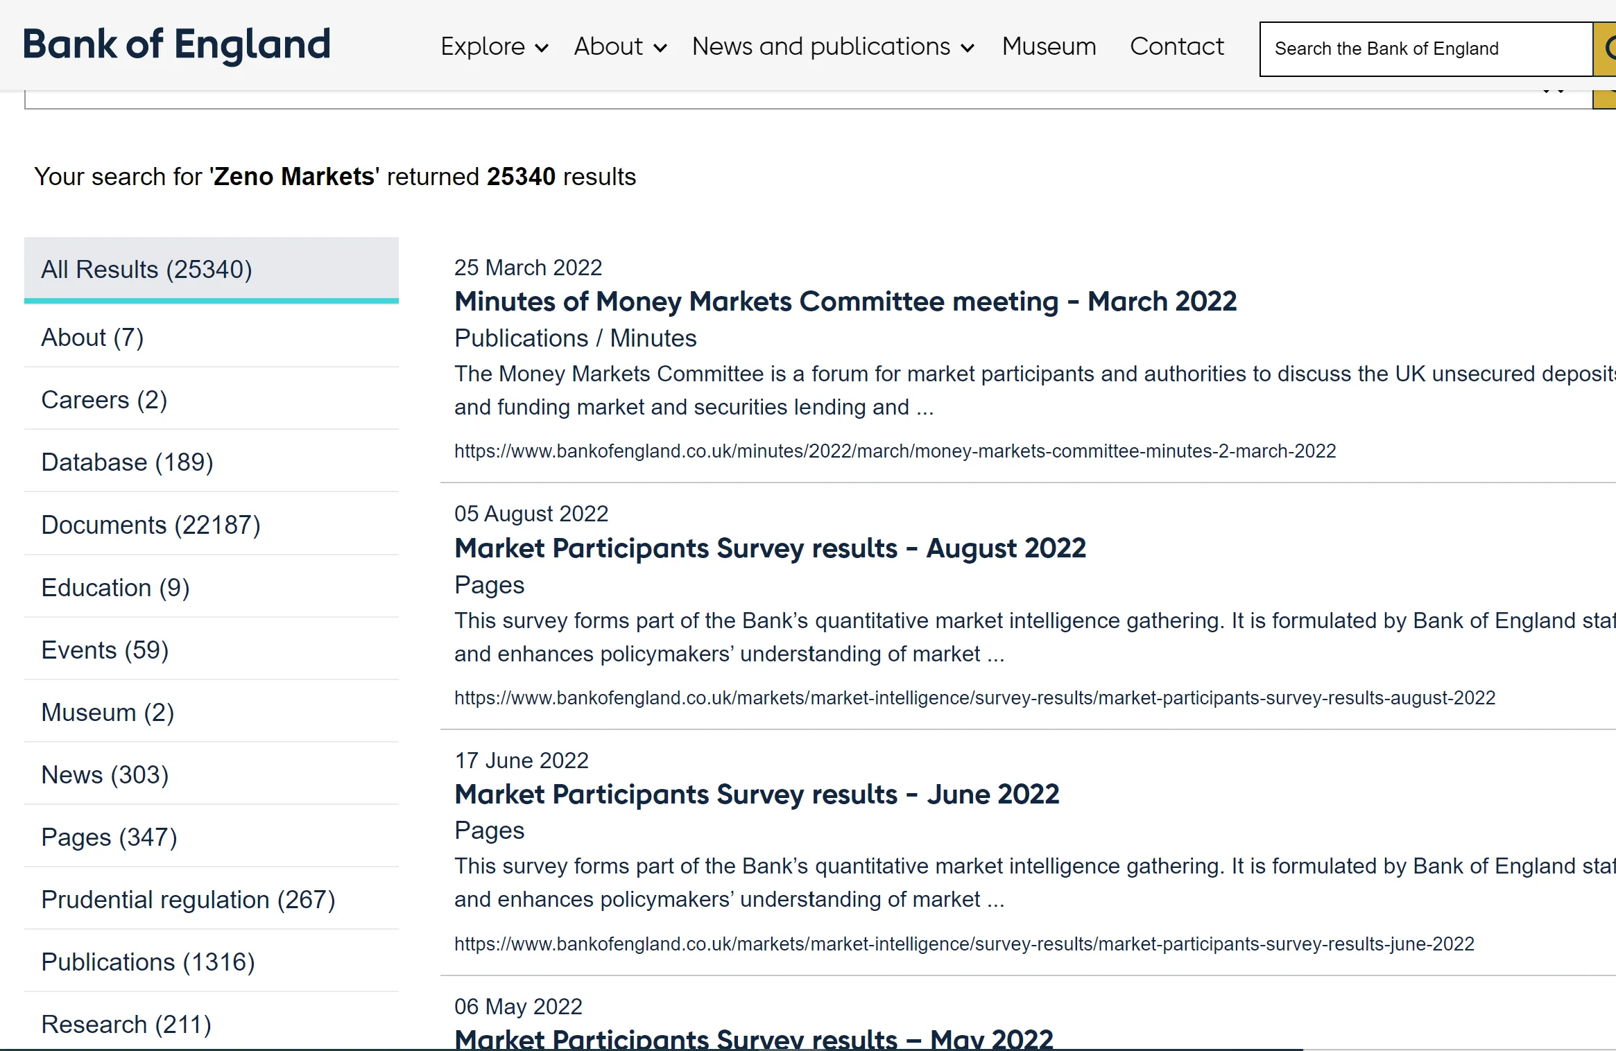
Task: Click the August 2022 survey description snippet
Action: 1035,637
